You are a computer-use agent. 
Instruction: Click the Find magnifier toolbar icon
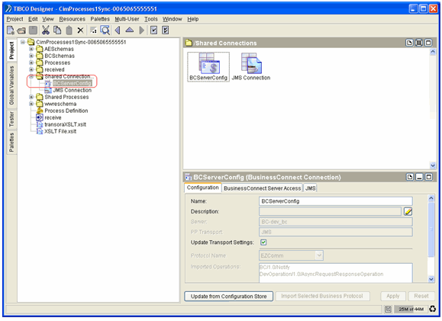(105, 30)
